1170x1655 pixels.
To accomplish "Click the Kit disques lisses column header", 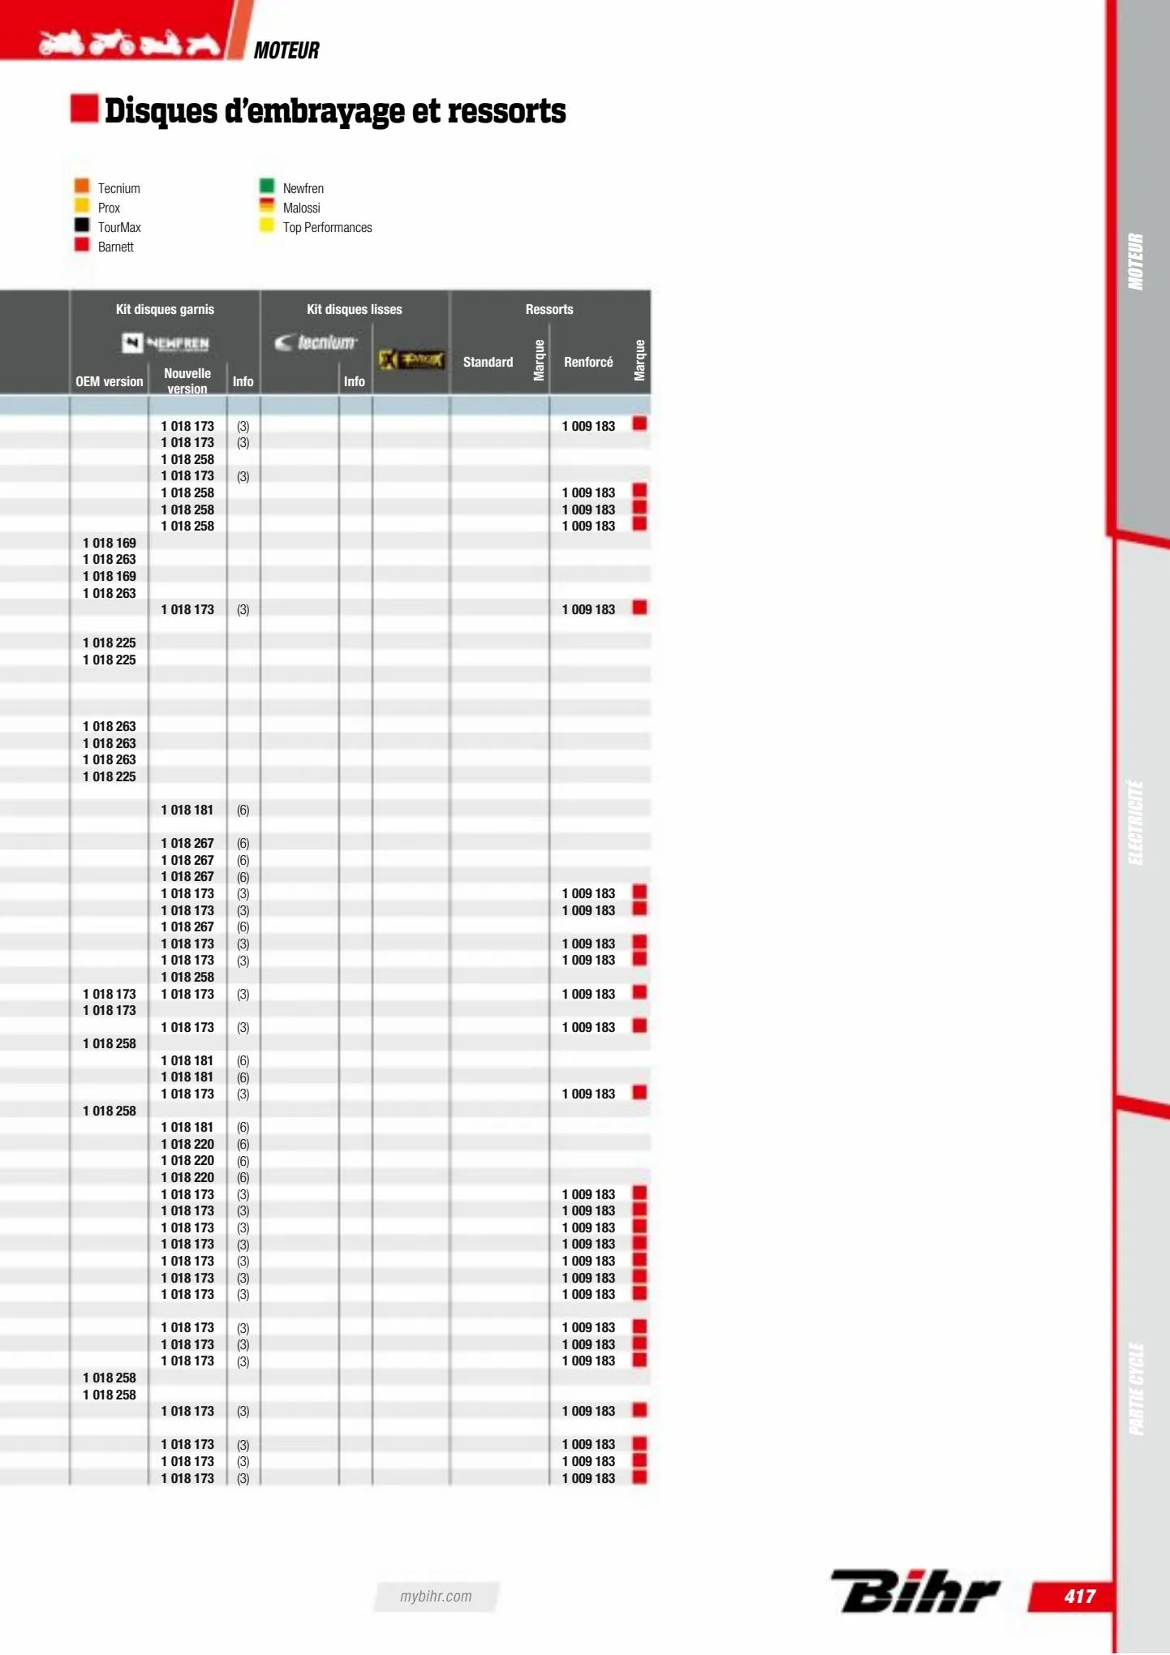I will (x=355, y=309).
